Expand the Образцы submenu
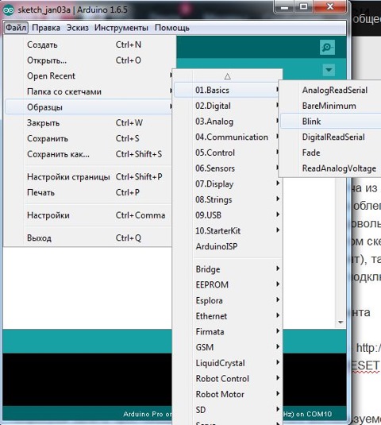 [x=89, y=107]
